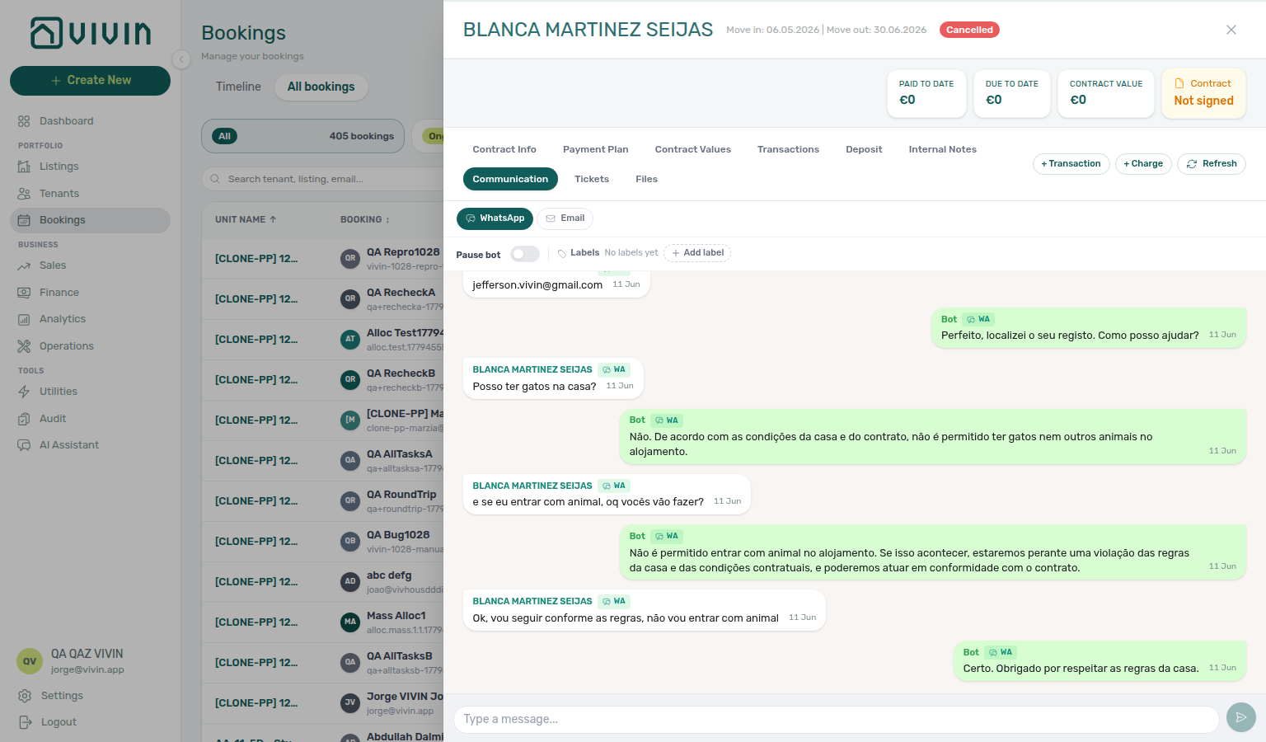Open the Tickets tab
This screenshot has width=1266, height=742.
click(592, 179)
